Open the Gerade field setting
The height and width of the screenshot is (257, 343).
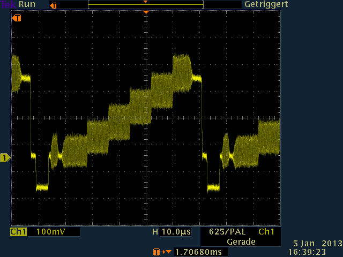(x=241, y=241)
